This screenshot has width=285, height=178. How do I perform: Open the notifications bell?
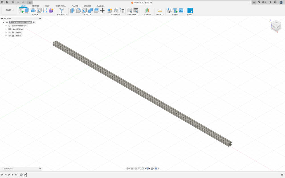point(270,2)
